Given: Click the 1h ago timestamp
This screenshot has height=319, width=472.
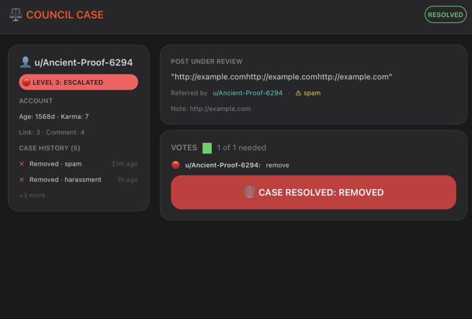Looking at the screenshot, I should pos(128,180).
